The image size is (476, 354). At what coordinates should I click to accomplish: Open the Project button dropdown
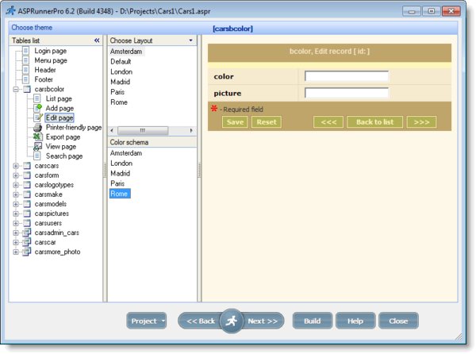click(x=163, y=321)
